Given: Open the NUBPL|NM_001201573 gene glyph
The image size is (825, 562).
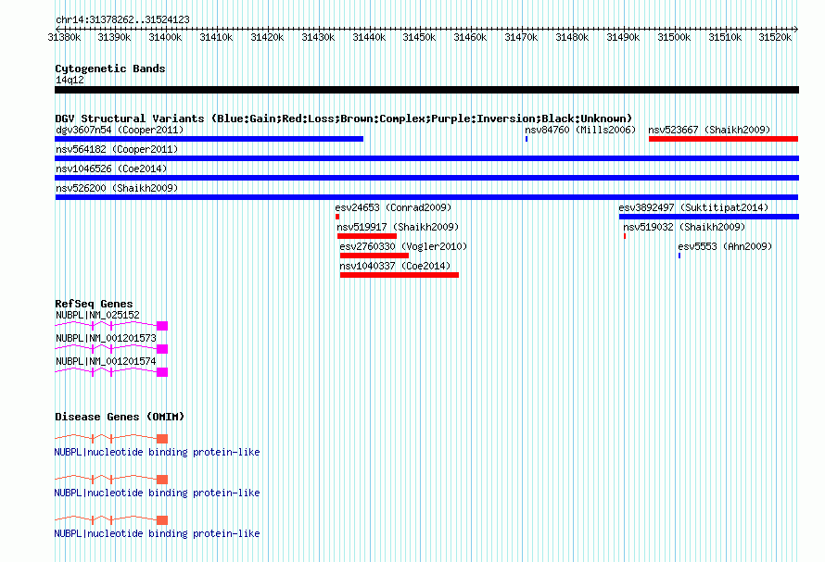Looking at the screenshot, I should (111, 349).
